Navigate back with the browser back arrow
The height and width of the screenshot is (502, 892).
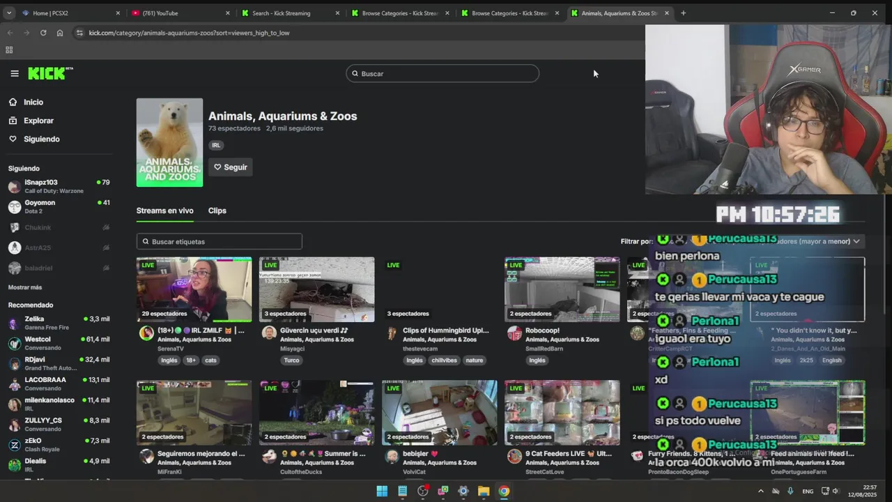tap(10, 33)
